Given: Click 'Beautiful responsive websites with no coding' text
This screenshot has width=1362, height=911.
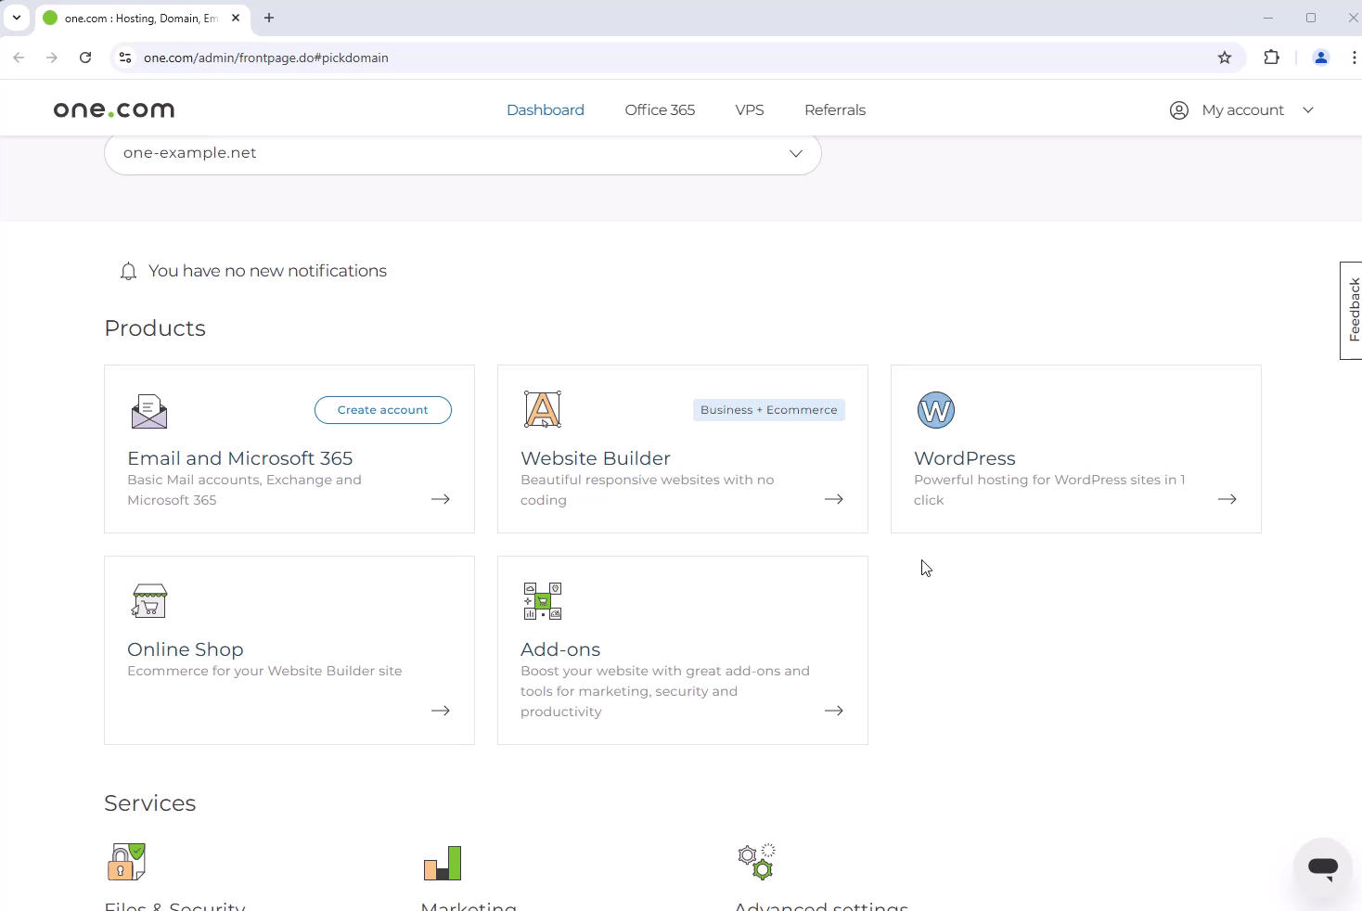Looking at the screenshot, I should coord(648,490).
